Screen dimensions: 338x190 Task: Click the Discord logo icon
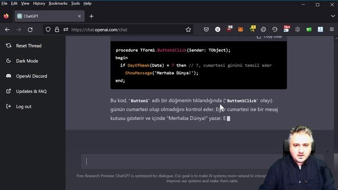pyautogui.click(x=8, y=76)
